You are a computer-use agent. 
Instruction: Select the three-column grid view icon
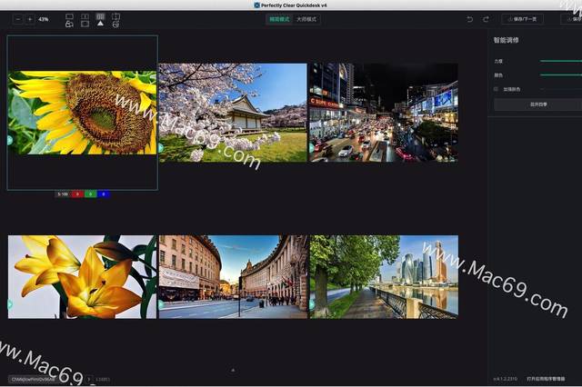coord(100,16)
